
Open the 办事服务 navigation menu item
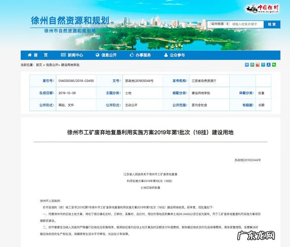143,55
